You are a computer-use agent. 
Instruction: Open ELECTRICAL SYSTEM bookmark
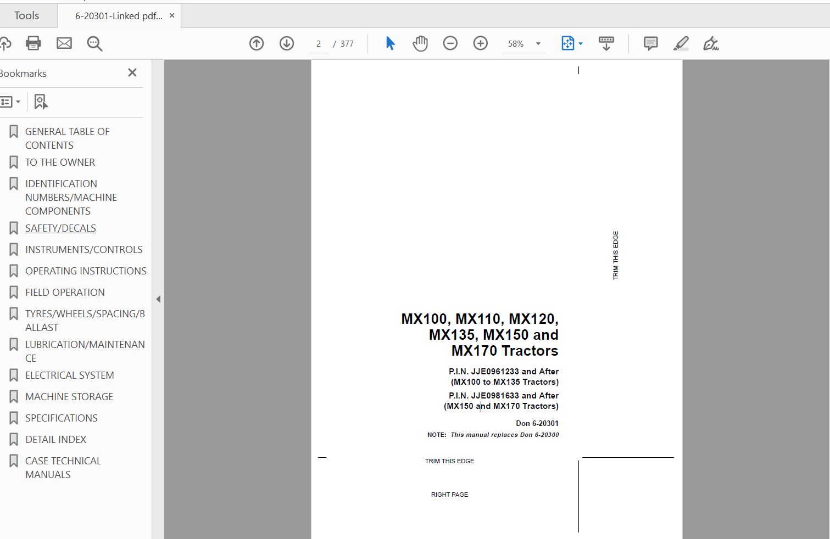click(70, 375)
